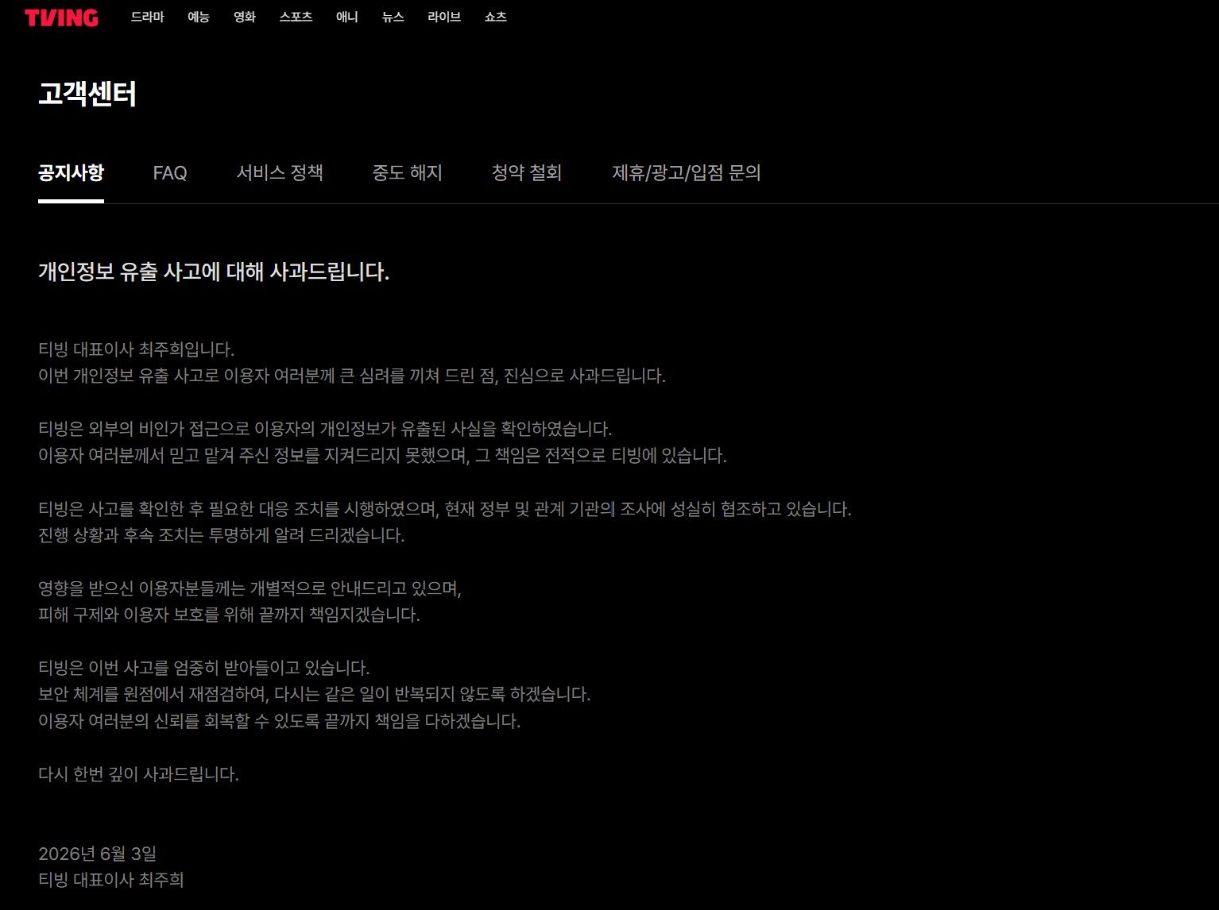This screenshot has height=910, width=1219.
Task: Open the 뉴스 menu
Action: [393, 17]
